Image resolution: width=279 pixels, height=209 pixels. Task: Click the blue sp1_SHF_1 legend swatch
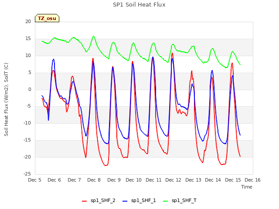point(125,201)
